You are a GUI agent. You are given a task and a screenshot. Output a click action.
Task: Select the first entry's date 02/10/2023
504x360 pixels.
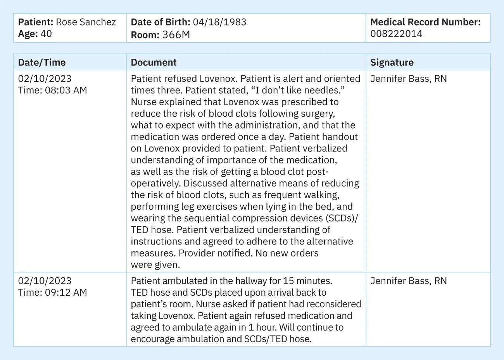(x=45, y=79)
